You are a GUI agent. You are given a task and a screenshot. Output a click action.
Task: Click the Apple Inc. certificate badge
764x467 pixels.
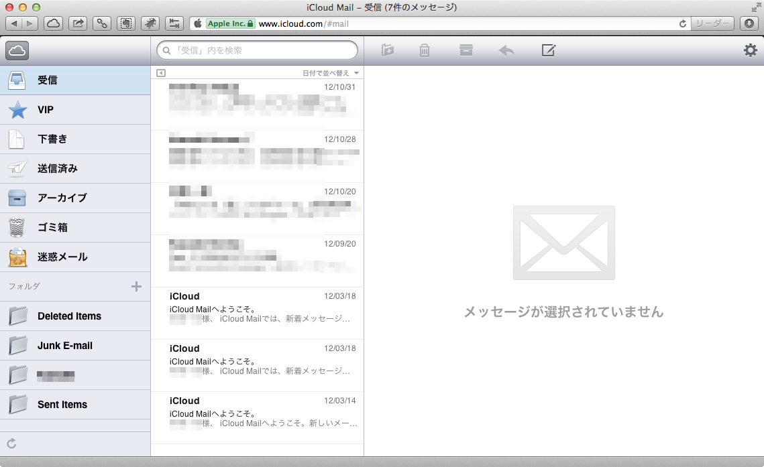(230, 23)
